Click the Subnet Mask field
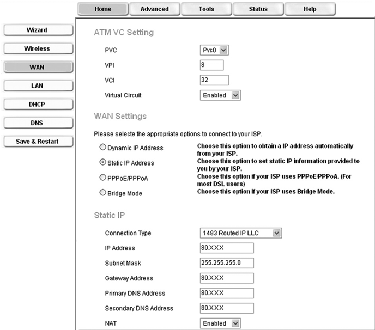The image size is (375, 330). [227, 263]
